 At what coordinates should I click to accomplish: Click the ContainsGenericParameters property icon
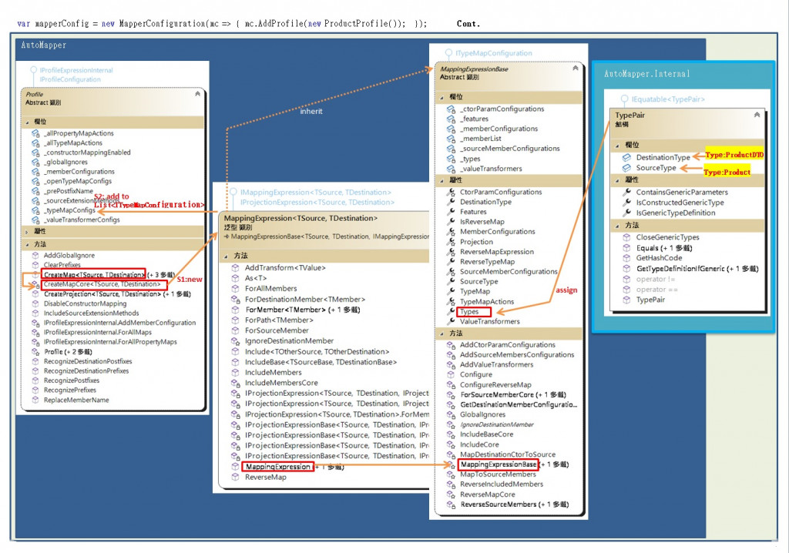(626, 193)
